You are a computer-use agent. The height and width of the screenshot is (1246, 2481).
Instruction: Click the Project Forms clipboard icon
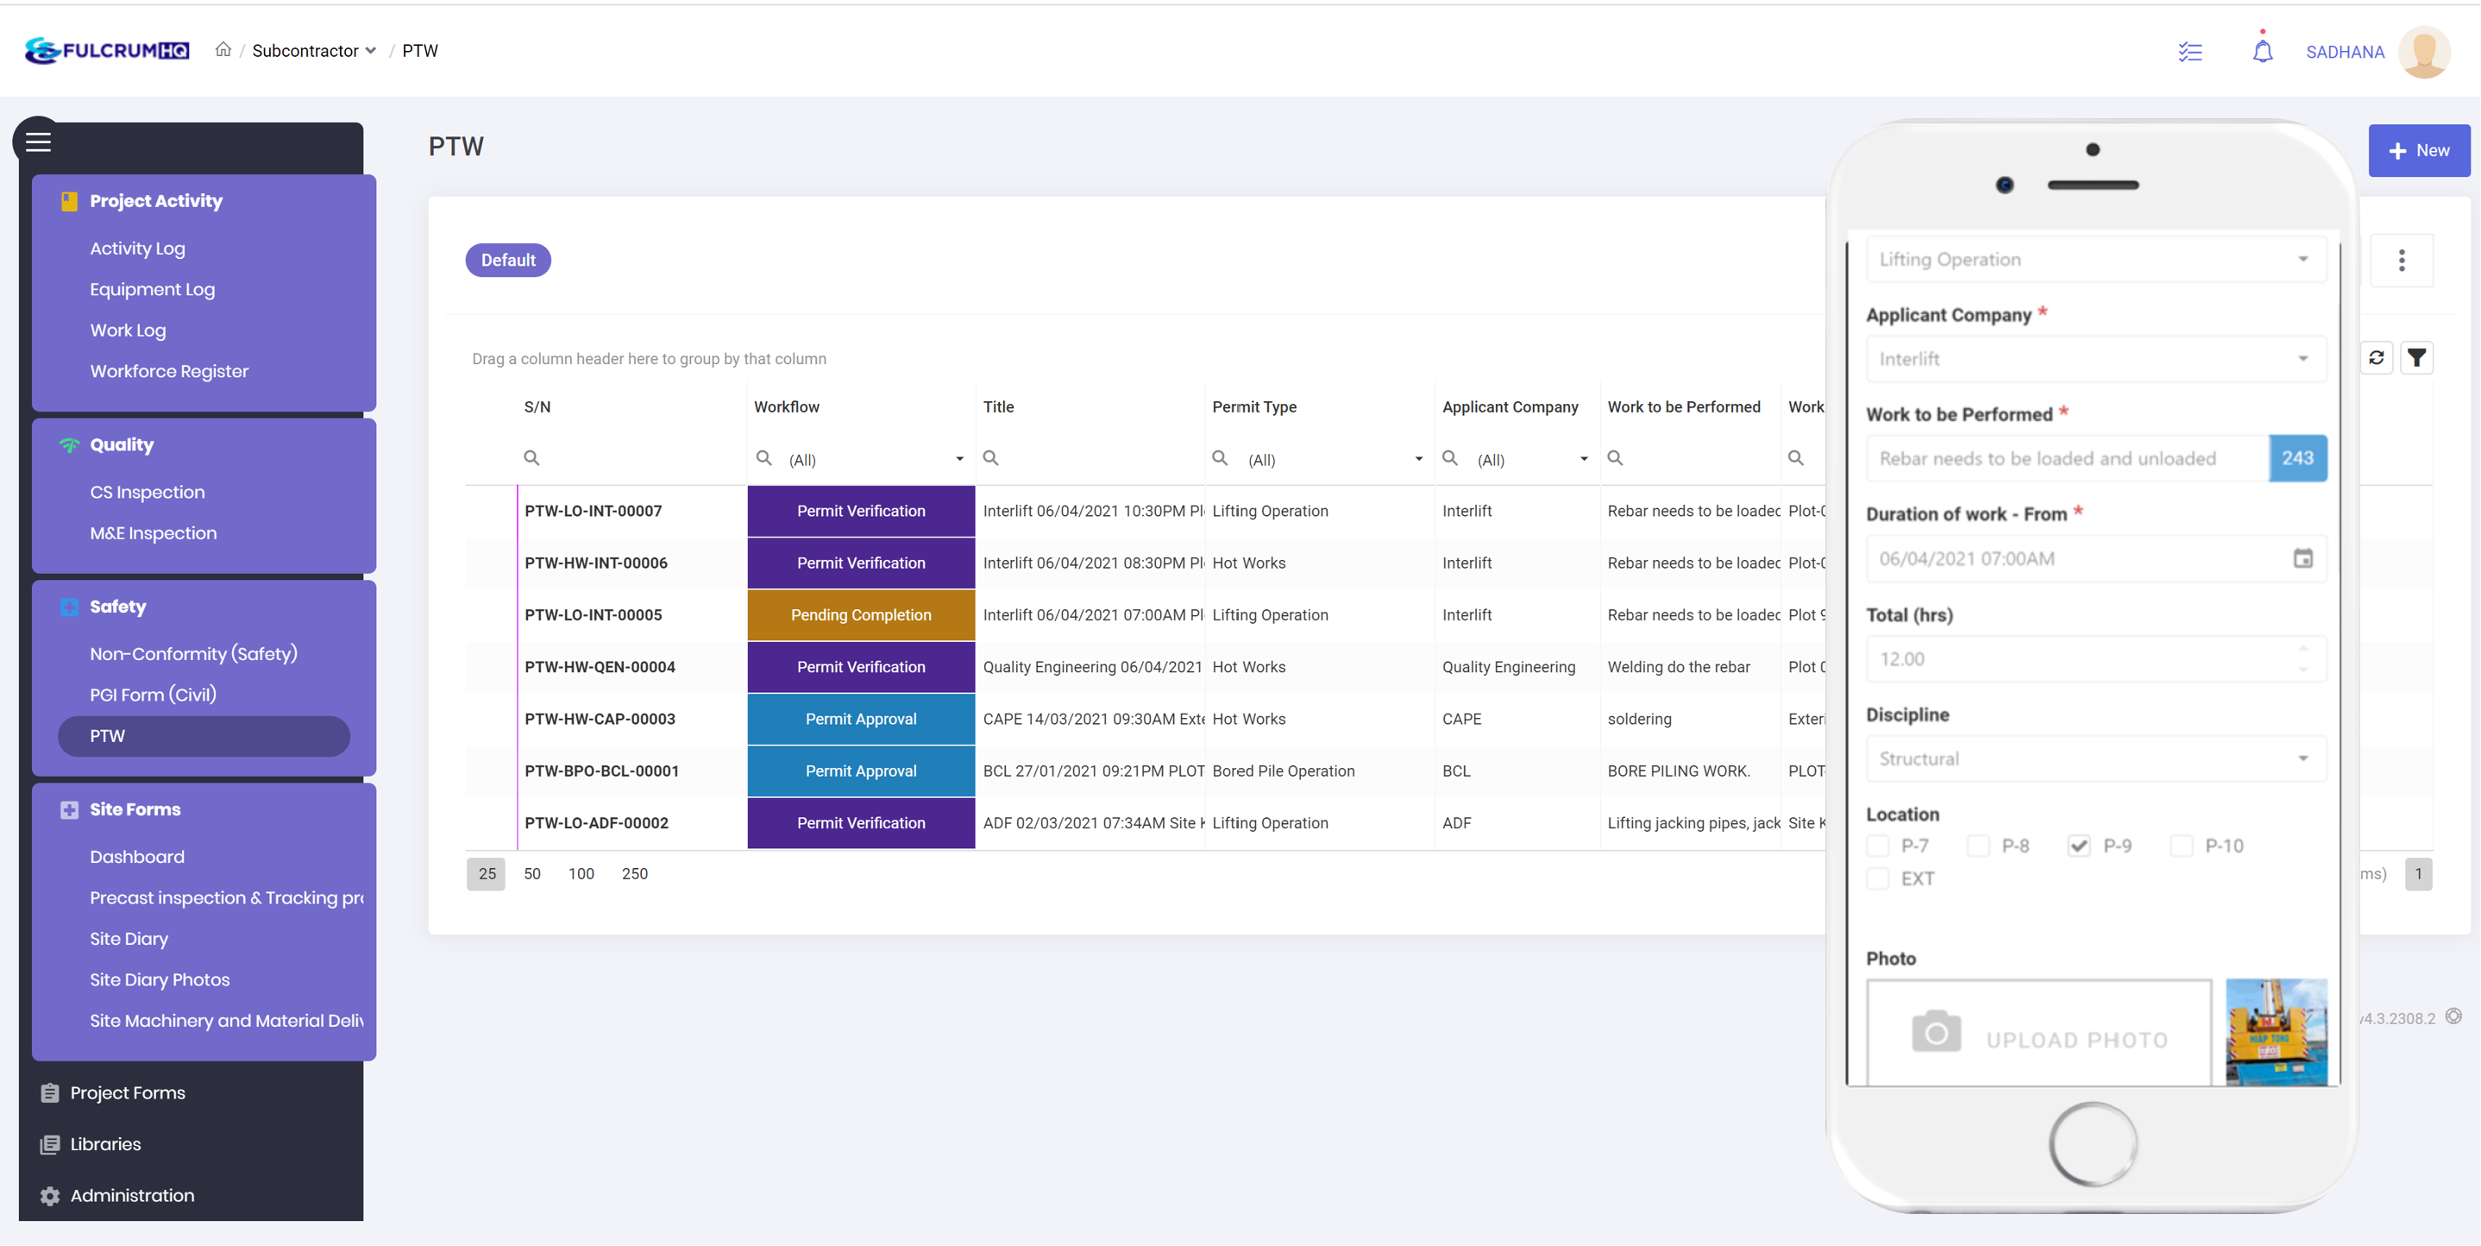50,1092
